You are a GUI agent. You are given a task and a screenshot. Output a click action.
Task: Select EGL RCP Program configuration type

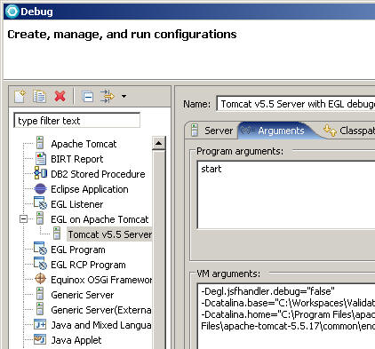coord(88,265)
